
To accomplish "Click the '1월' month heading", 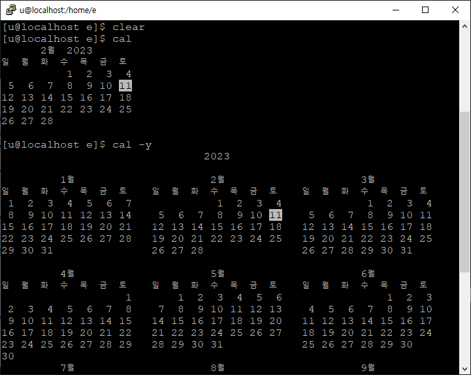I will coord(67,180).
